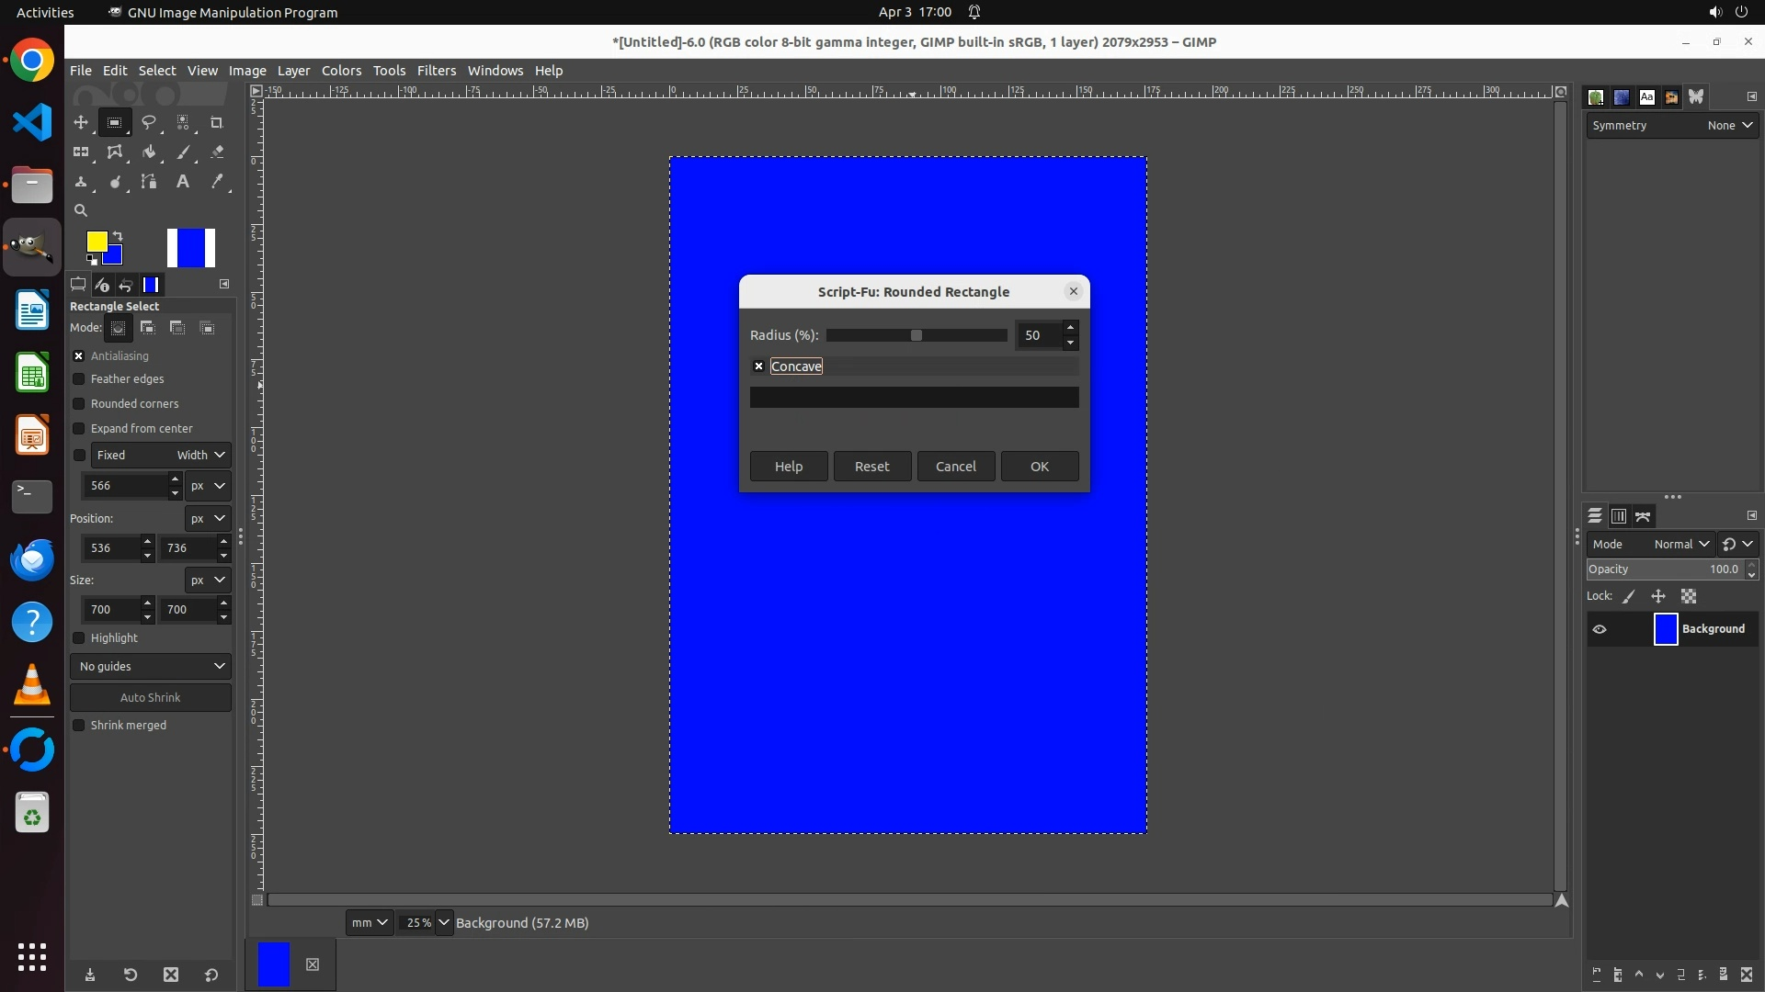Select the Crop tool
The width and height of the screenshot is (1765, 992).
tap(216, 122)
